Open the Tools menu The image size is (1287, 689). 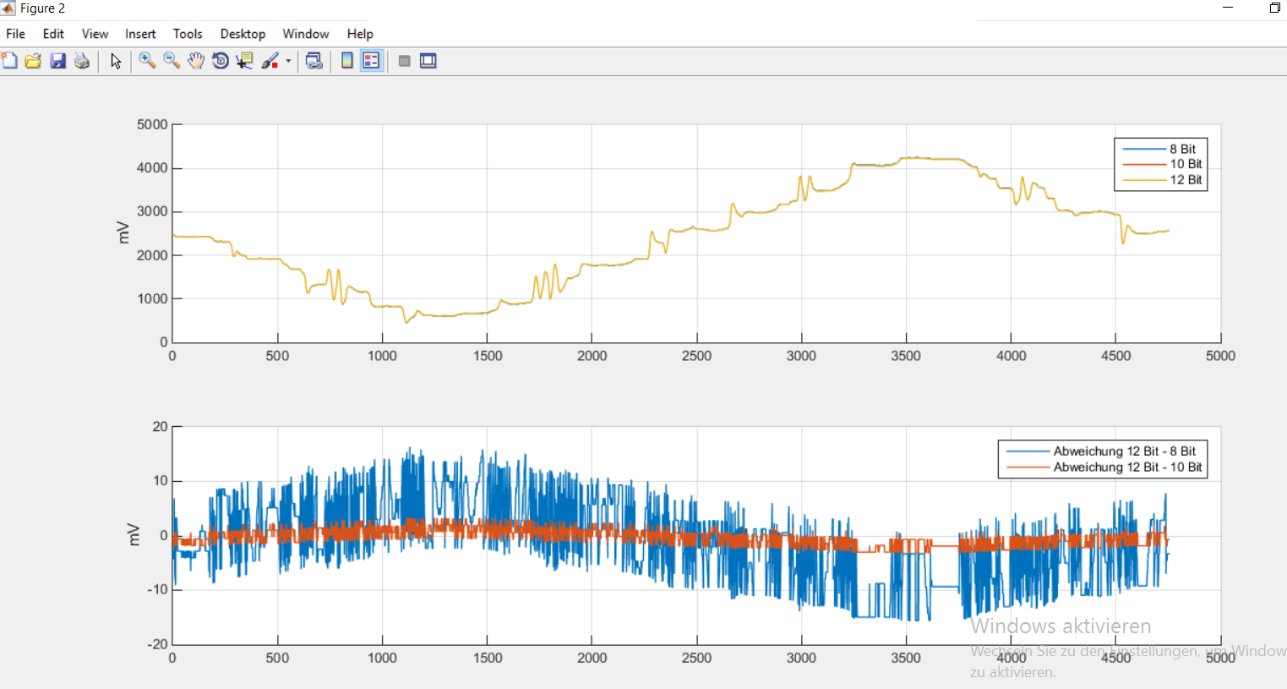click(x=188, y=34)
